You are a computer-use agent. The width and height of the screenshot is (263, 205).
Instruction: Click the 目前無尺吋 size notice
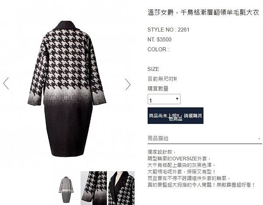162,79
